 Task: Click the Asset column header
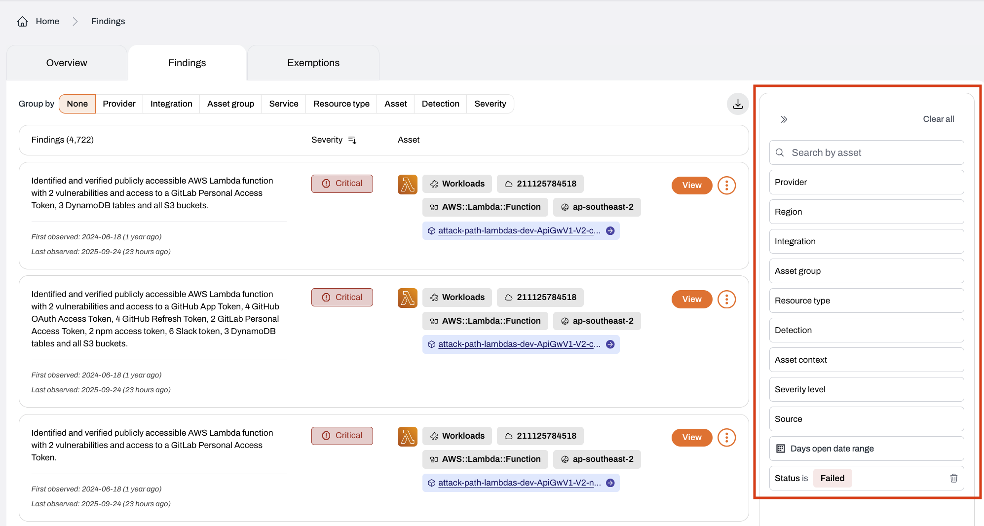coord(409,140)
